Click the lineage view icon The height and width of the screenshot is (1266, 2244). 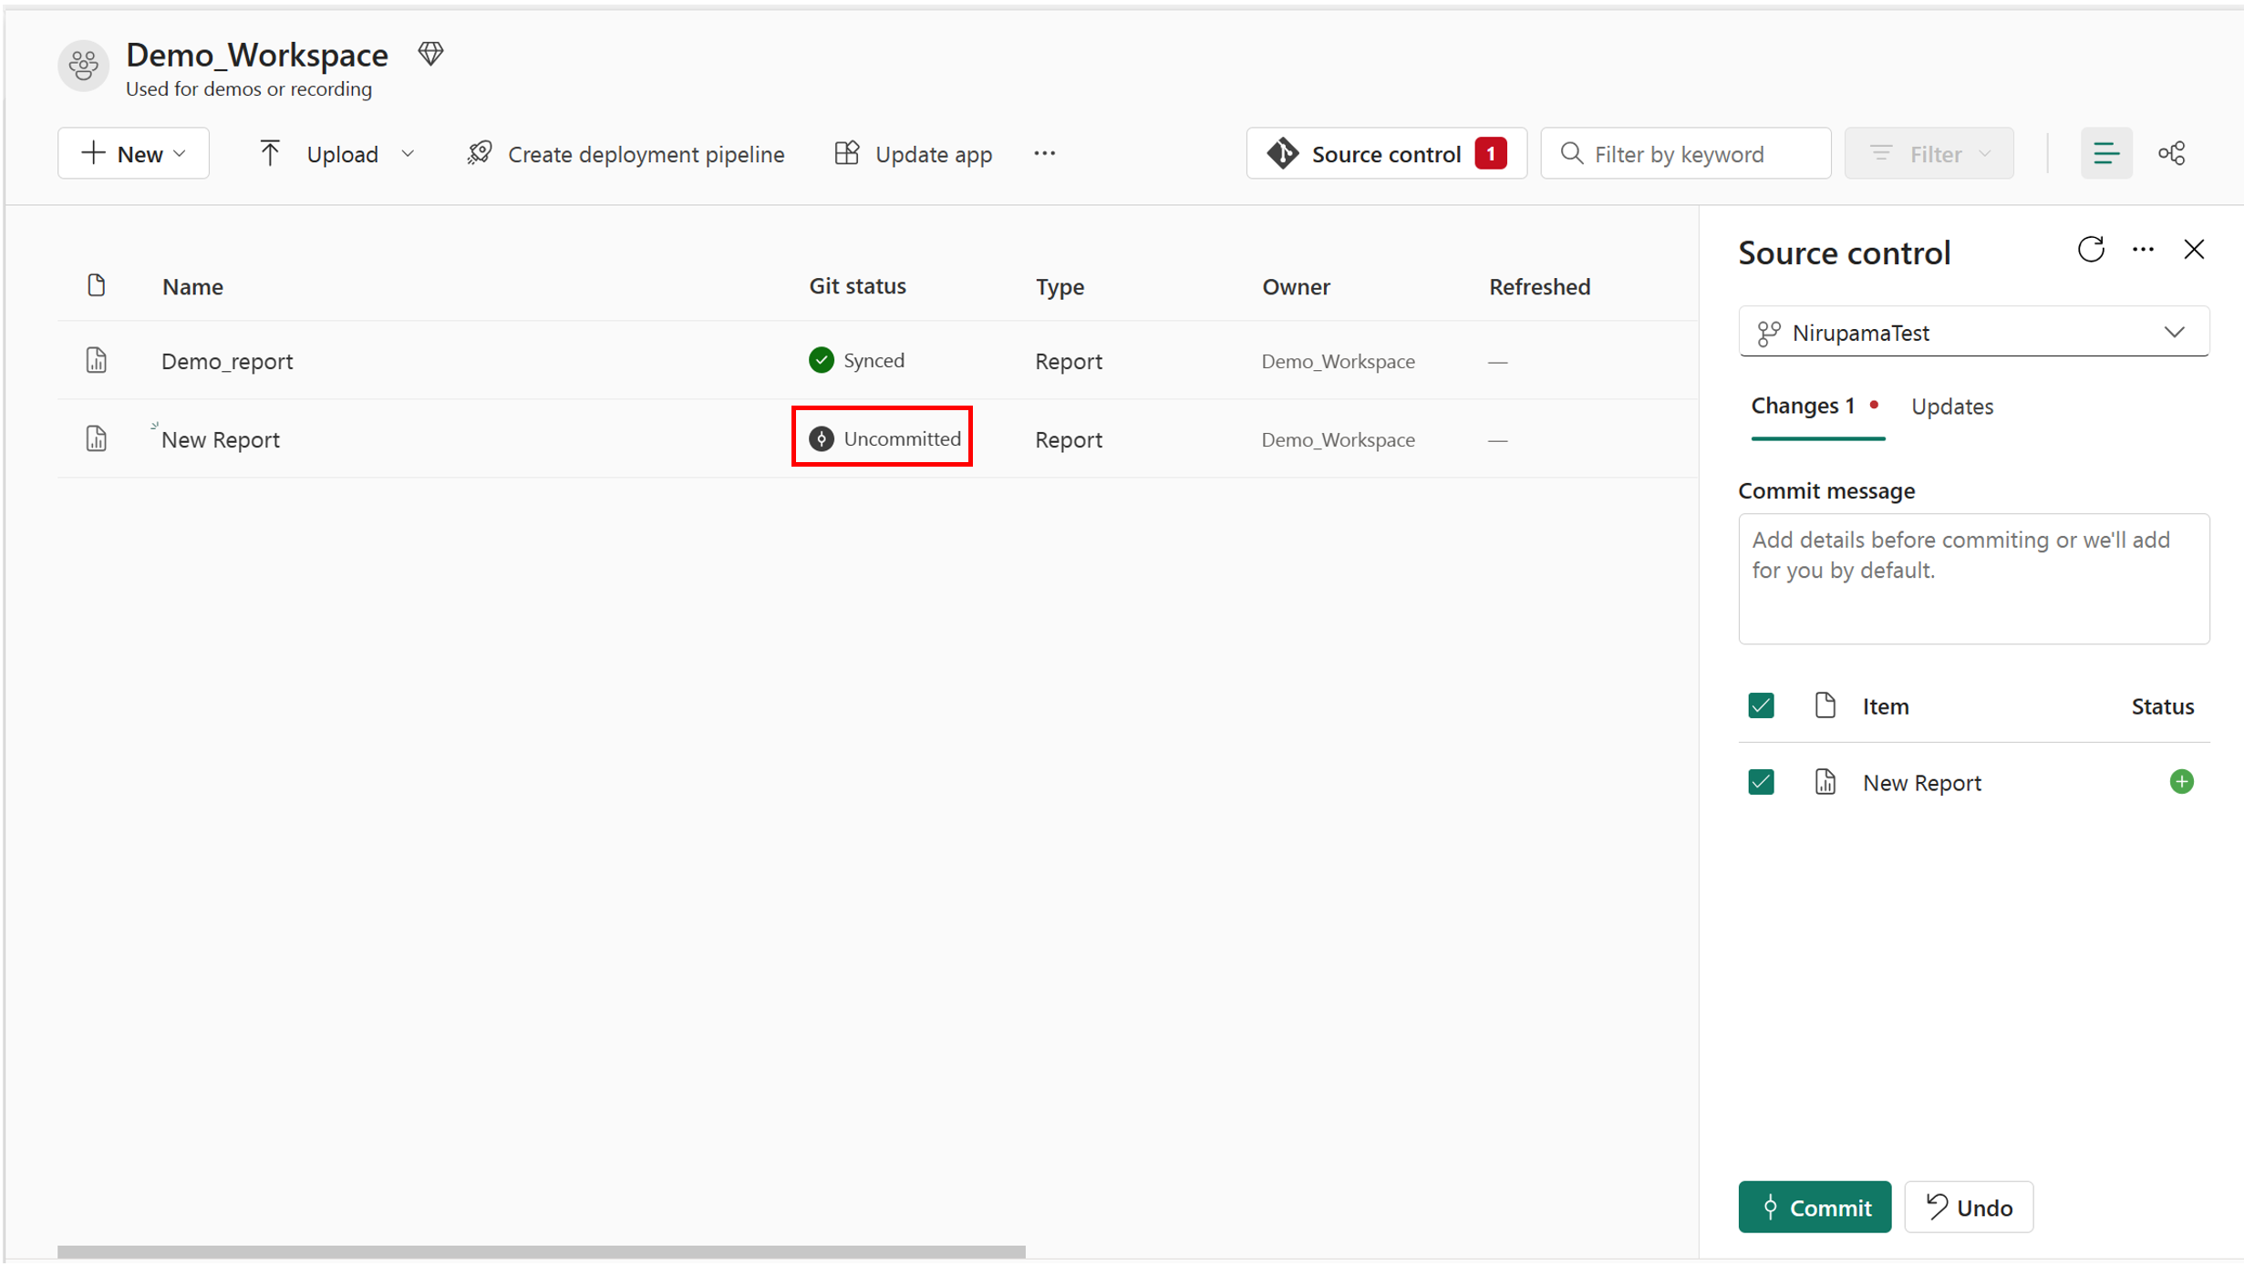(2172, 153)
